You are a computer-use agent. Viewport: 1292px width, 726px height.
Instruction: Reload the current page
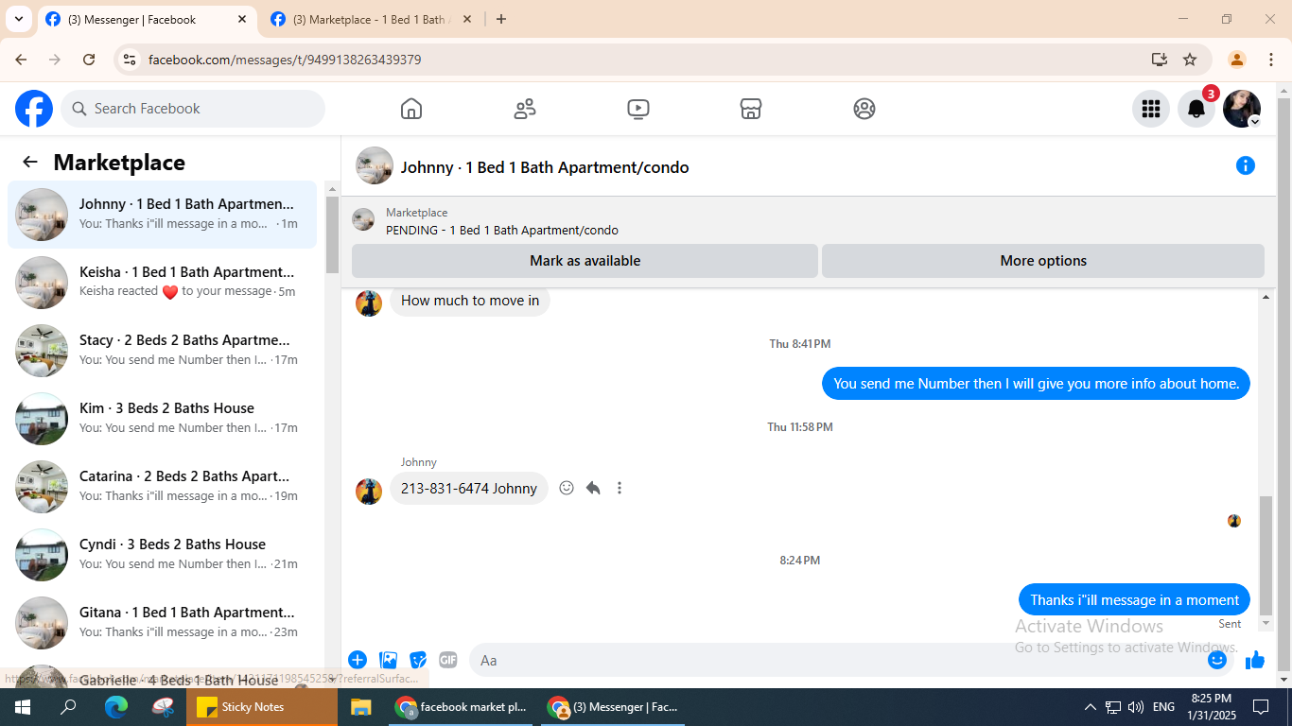(x=89, y=60)
